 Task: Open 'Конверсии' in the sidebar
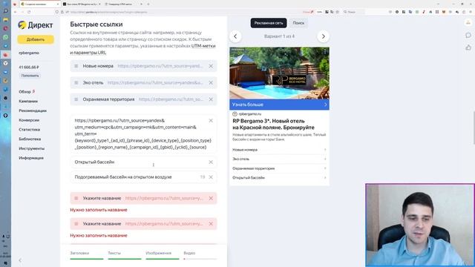pyautogui.click(x=29, y=120)
